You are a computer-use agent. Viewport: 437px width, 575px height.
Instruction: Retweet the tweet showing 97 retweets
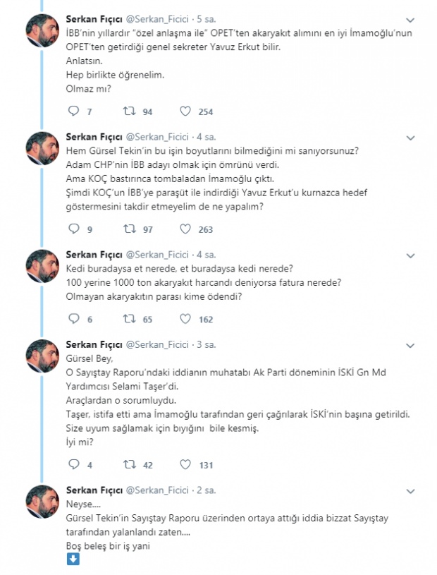pyautogui.click(x=128, y=229)
